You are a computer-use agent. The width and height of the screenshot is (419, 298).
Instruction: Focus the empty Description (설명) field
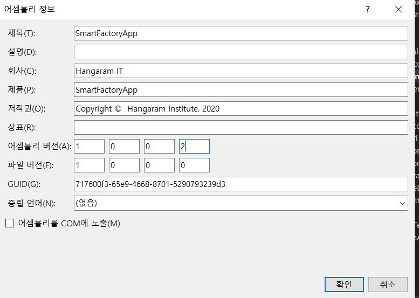[x=241, y=52]
